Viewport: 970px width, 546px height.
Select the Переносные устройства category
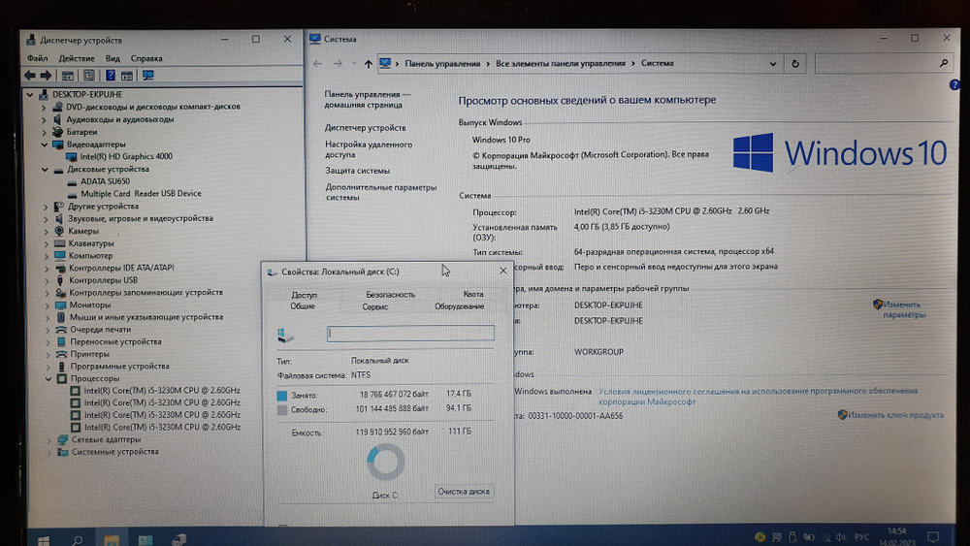point(115,341)
